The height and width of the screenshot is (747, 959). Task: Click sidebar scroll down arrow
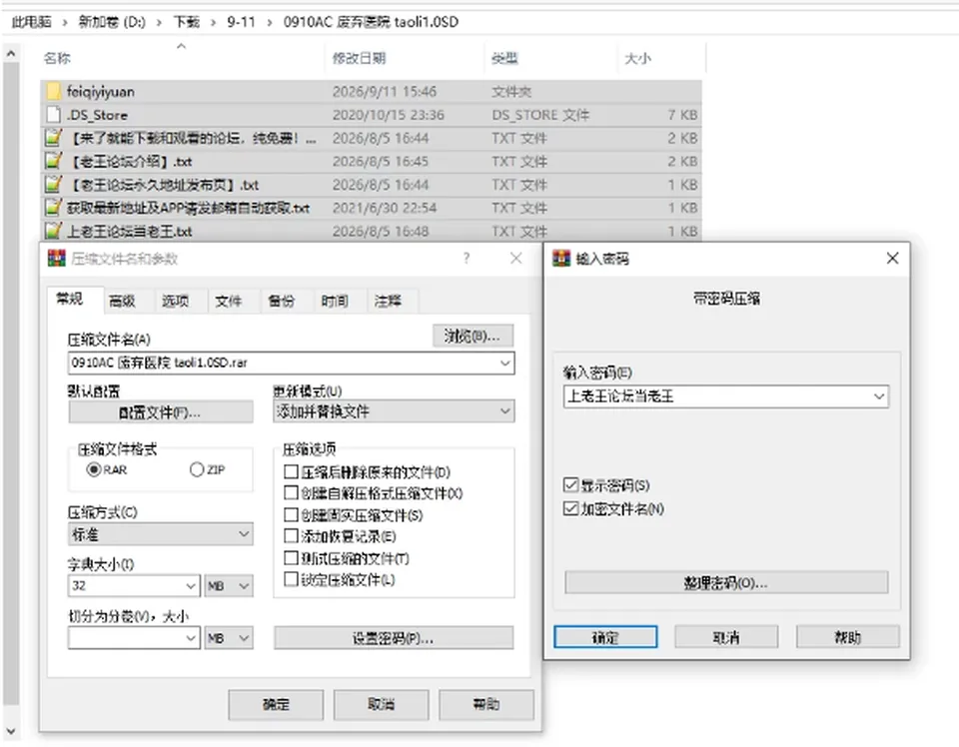pyautogui.click(x=10, y=730)
